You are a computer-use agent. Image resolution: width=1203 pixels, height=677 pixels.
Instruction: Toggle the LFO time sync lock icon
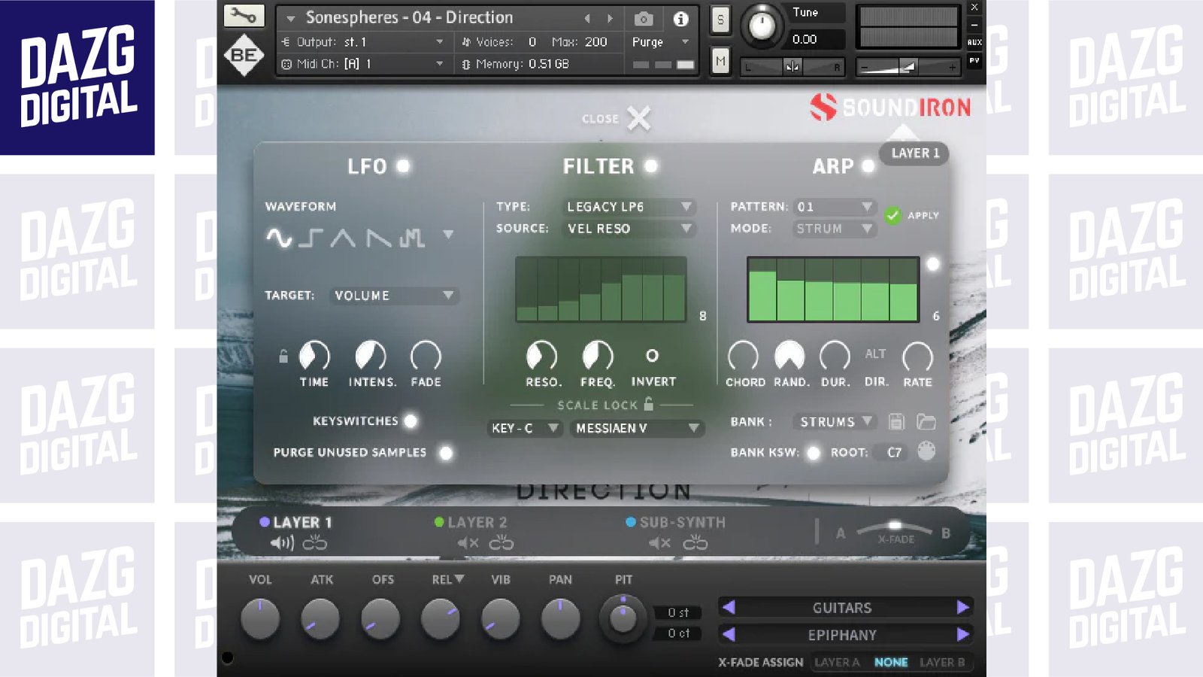(283, 356)
